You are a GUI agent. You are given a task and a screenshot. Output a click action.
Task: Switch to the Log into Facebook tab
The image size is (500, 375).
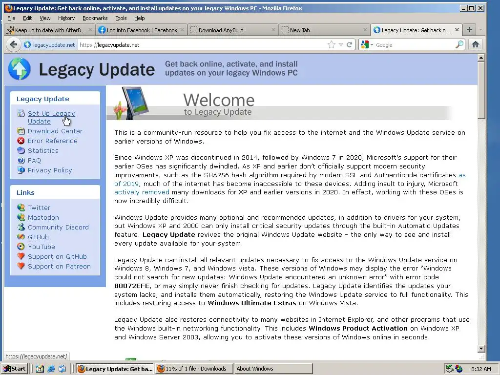141,30
